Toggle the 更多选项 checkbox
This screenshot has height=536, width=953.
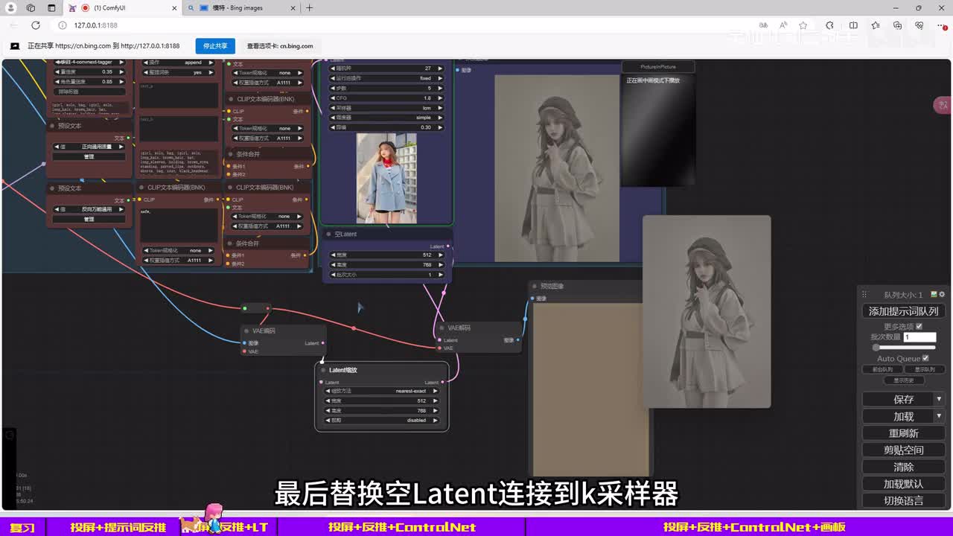pos(919,326)
